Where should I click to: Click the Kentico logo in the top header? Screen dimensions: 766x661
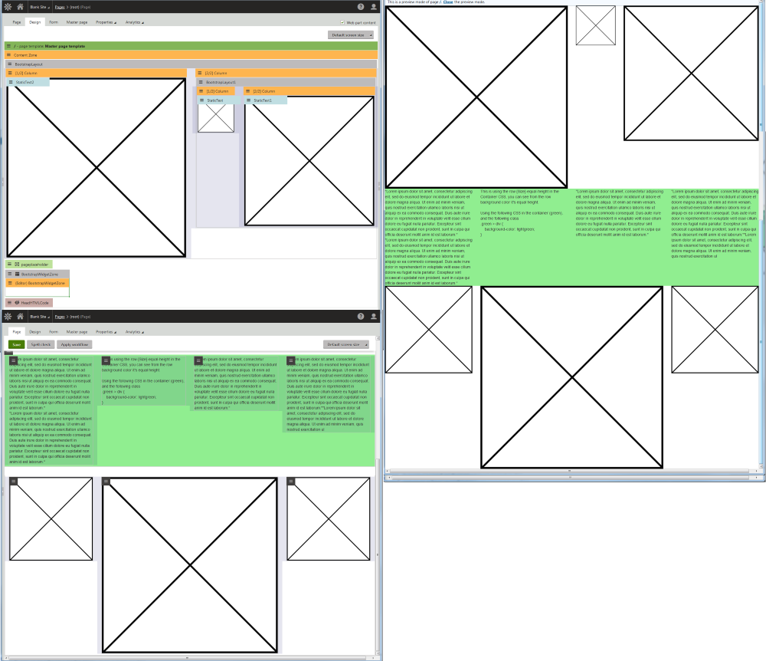tap(8, 6)
